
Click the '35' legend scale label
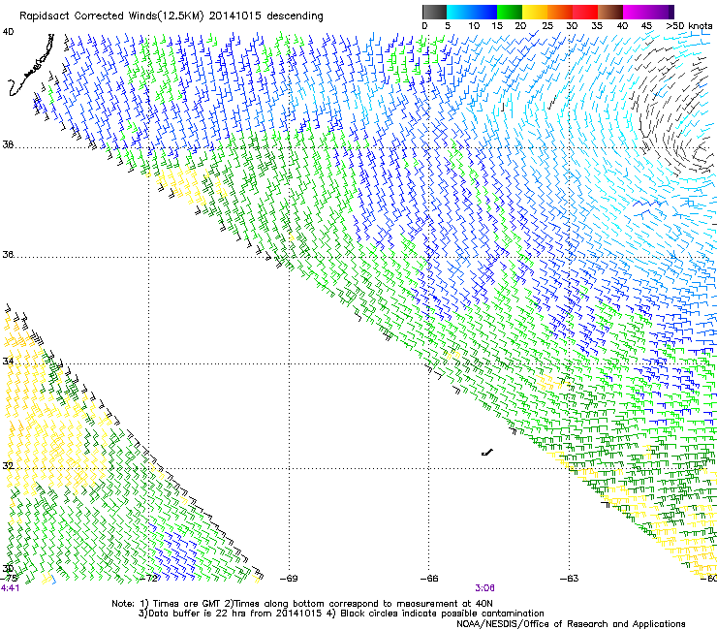597,26
